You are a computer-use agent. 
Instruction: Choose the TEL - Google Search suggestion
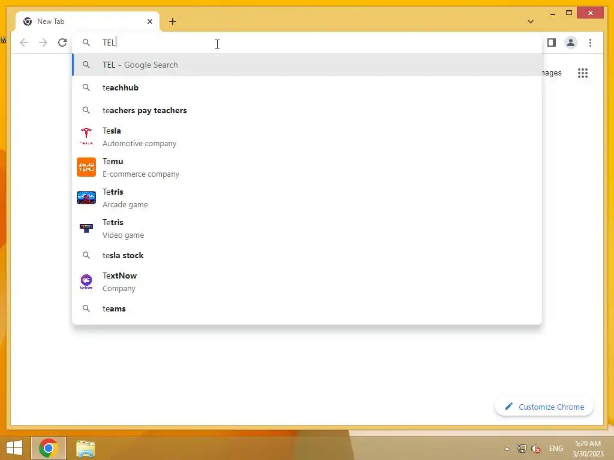tap(308, 65)
